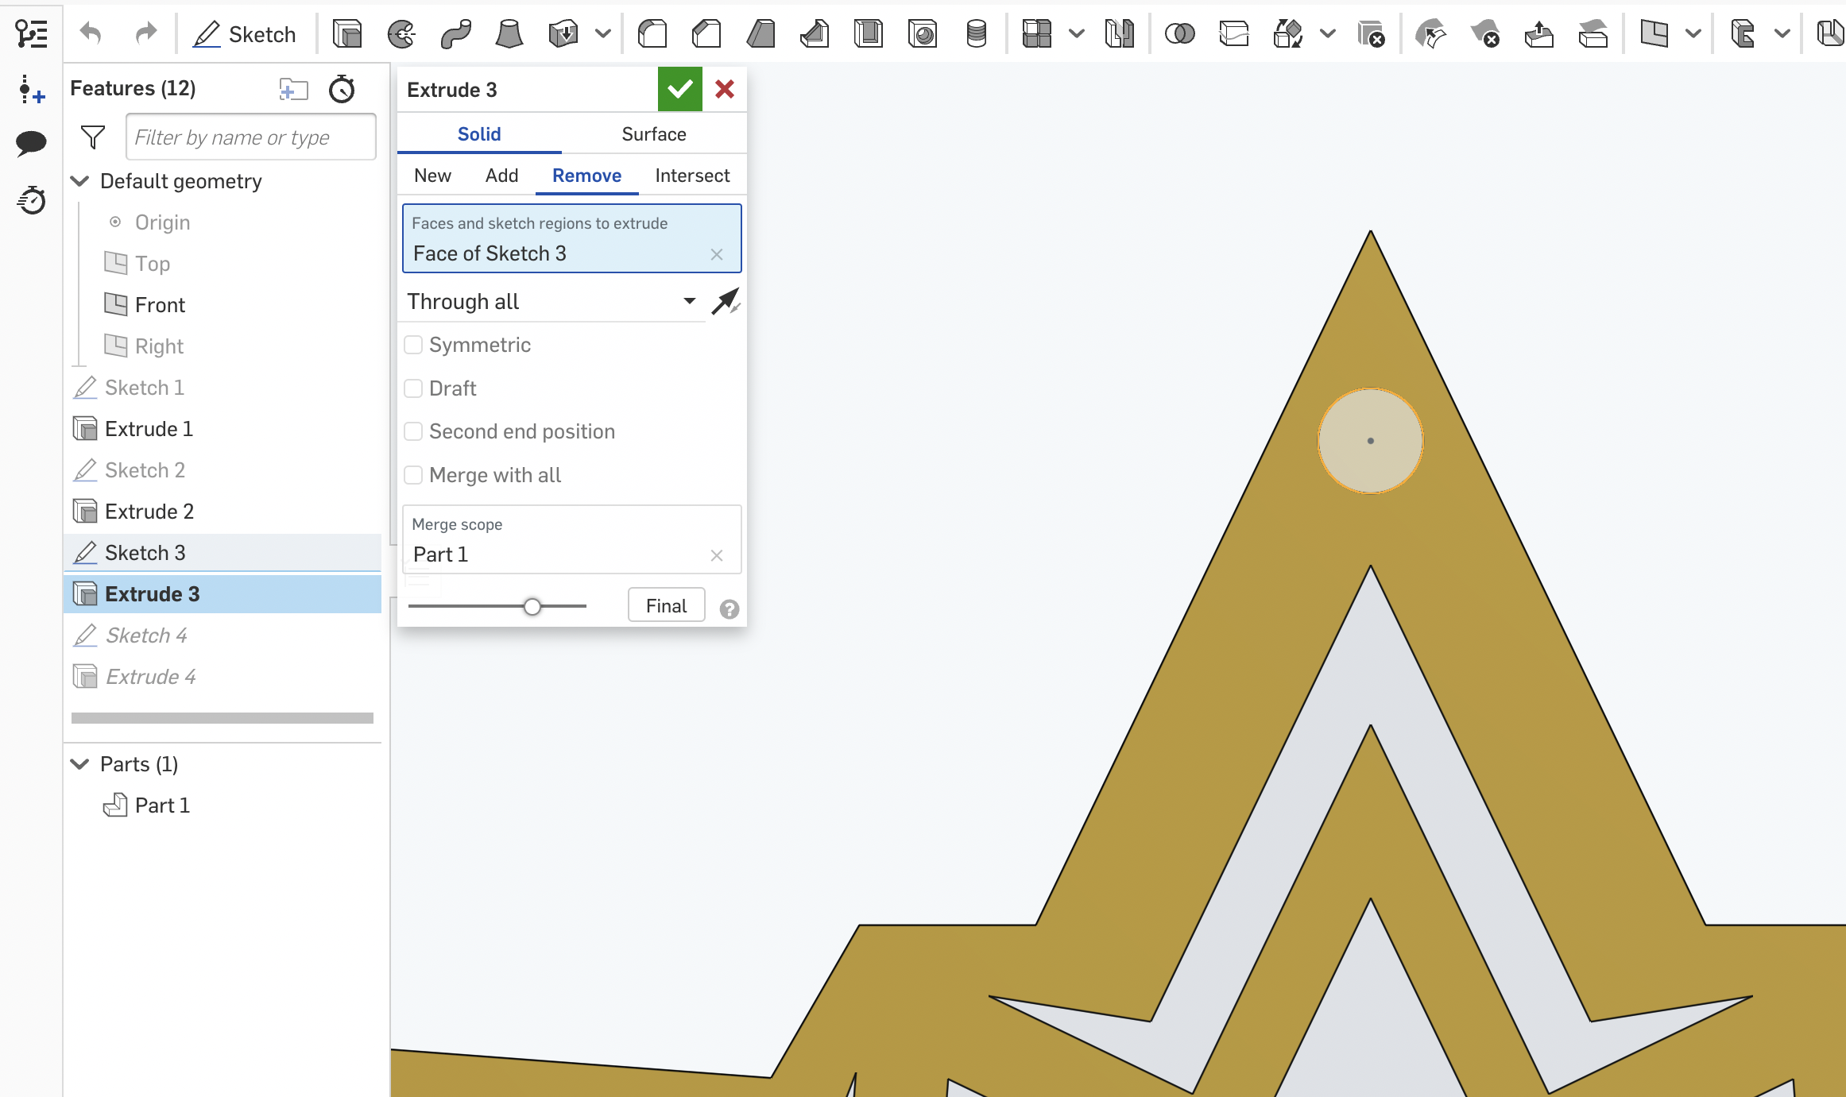Image resolution: width=1846 pixels, height=1097 pixels.
Task: Click the Final button
Action: click(x=666, y=605)
